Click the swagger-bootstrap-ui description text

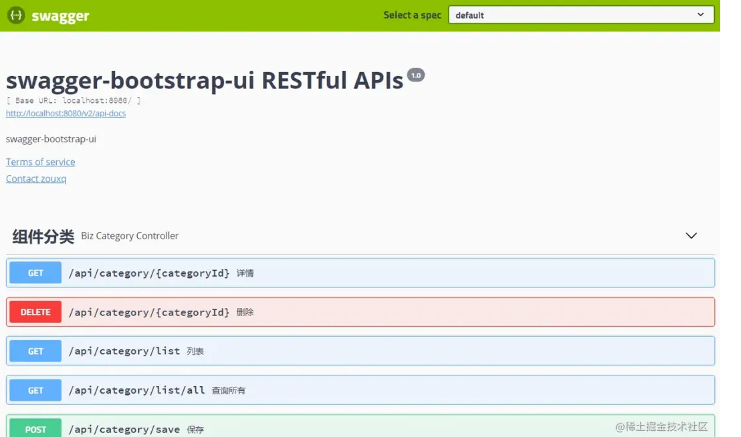pyautogui.click(x=51, y=139)
